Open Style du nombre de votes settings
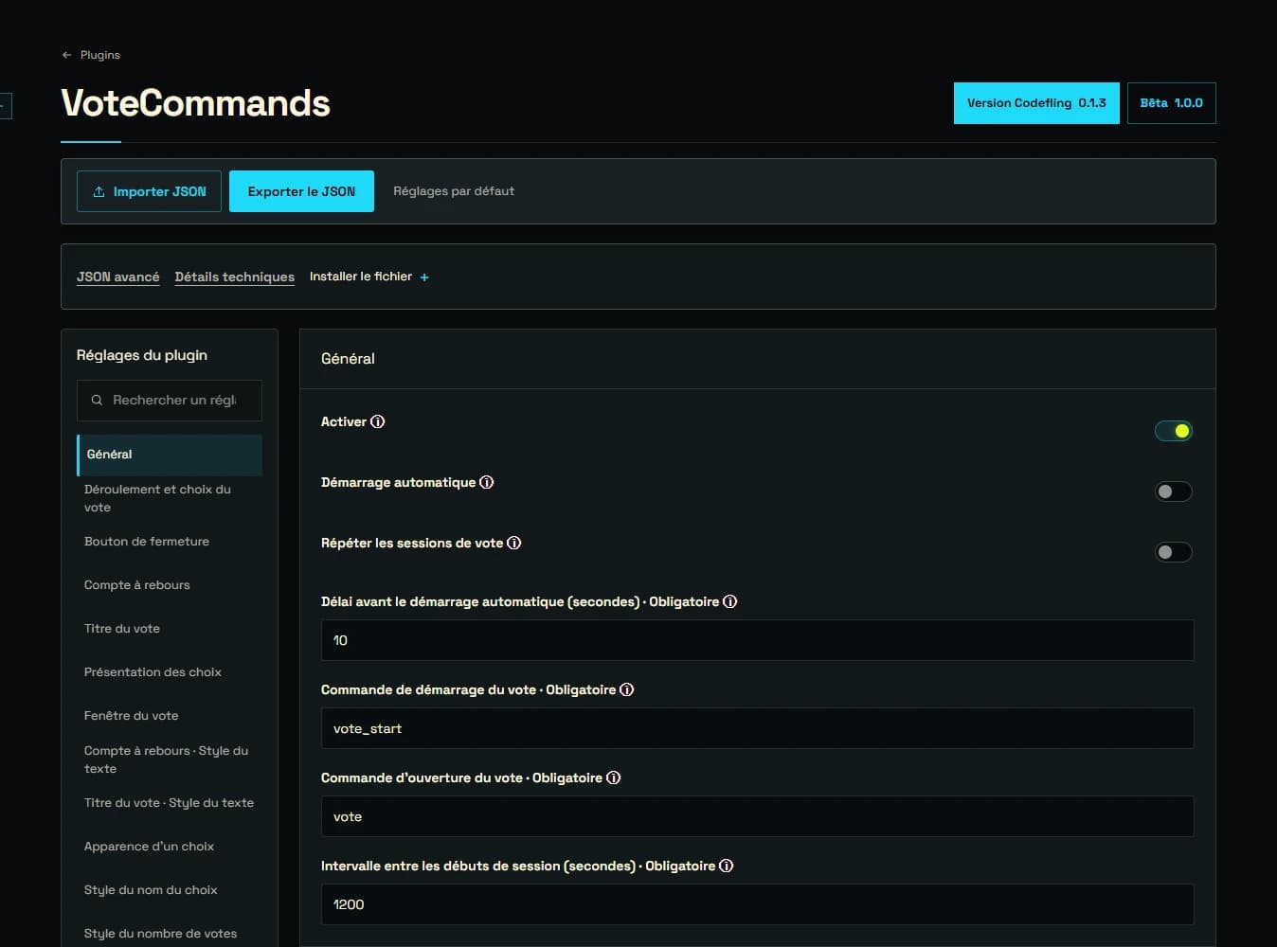 point(170,934)
